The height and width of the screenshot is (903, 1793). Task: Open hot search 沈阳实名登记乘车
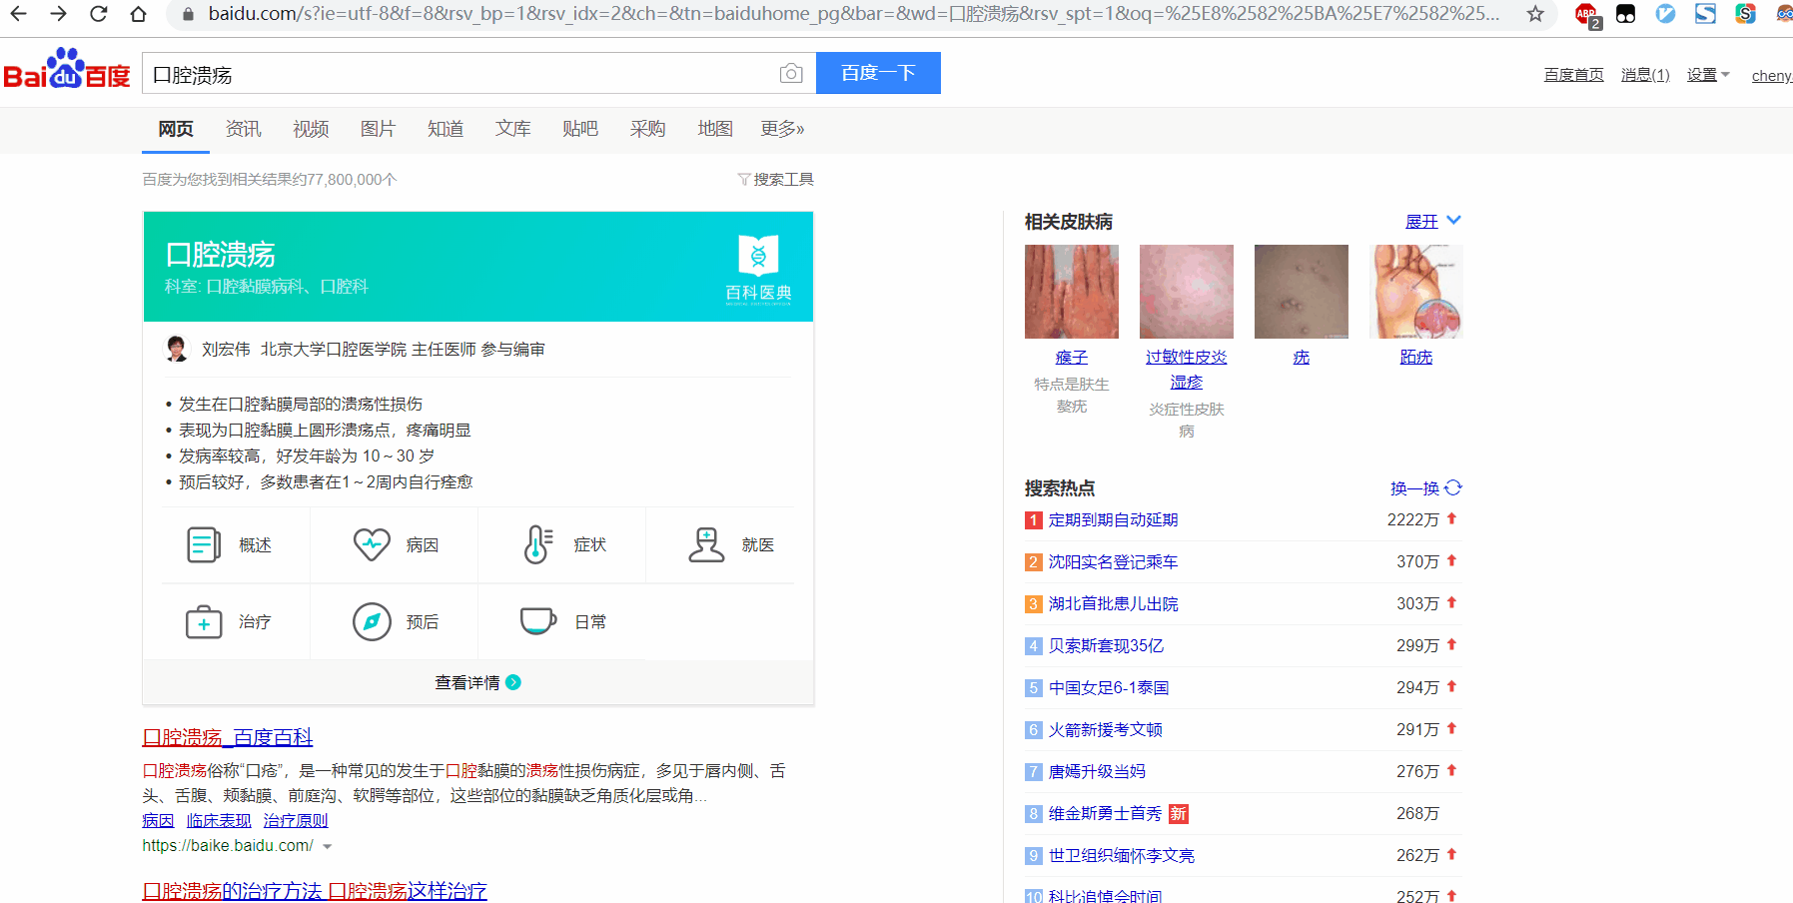(x=1113, y=561)
